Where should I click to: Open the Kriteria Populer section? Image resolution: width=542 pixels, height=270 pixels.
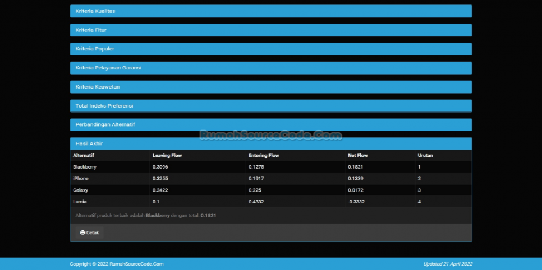pos(95,49)
